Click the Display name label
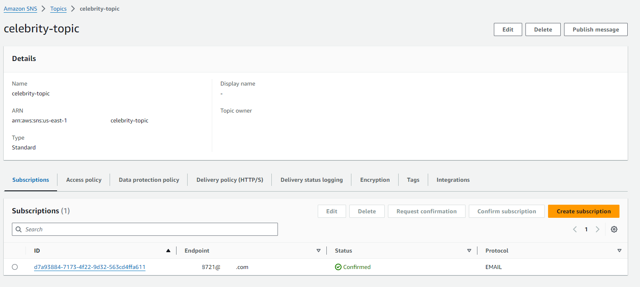 [x=238, y=84]
